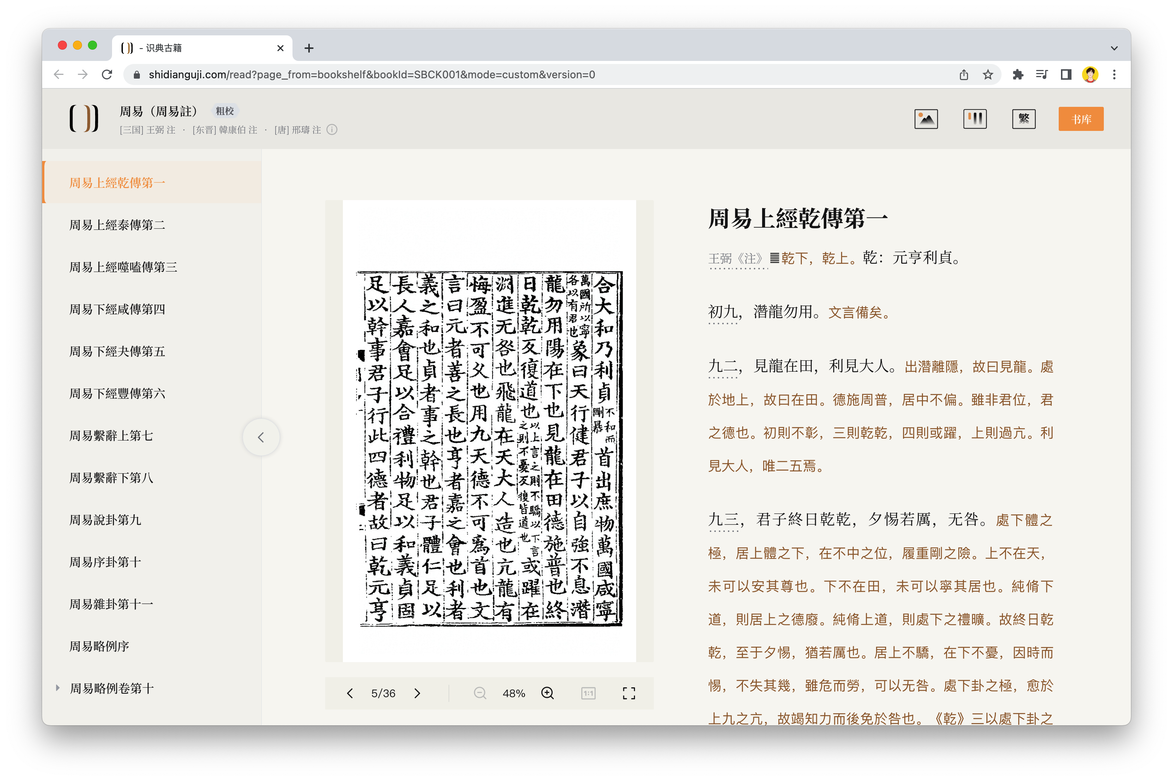Select chapter 周易雜卦第十一
This screenshot has width=1173, height=781.
(152, 604)
